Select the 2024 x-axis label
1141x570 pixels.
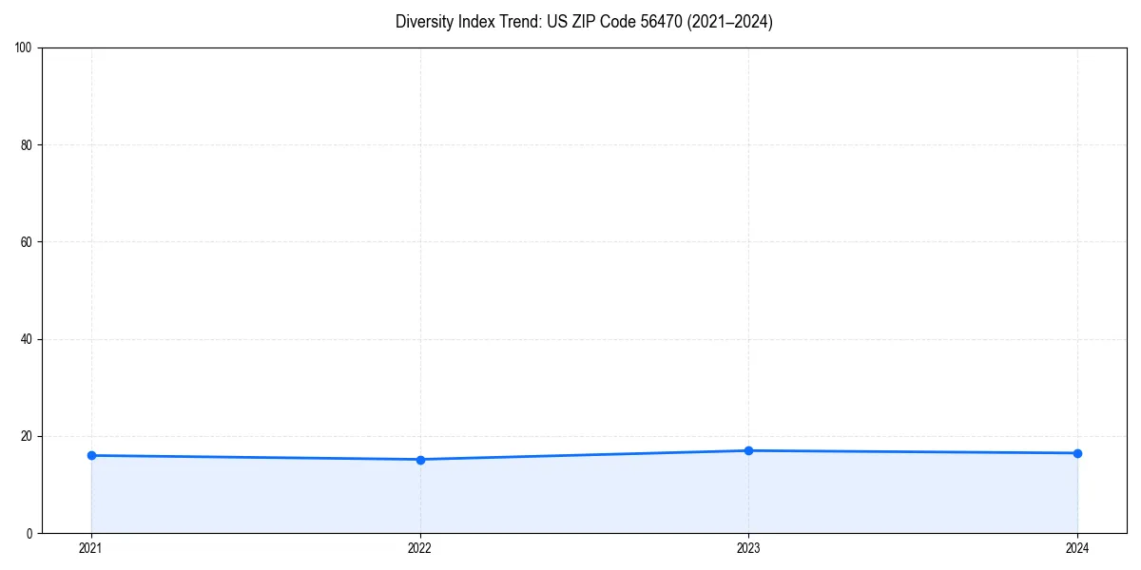pyautogui.click(x=1077, y=548)
